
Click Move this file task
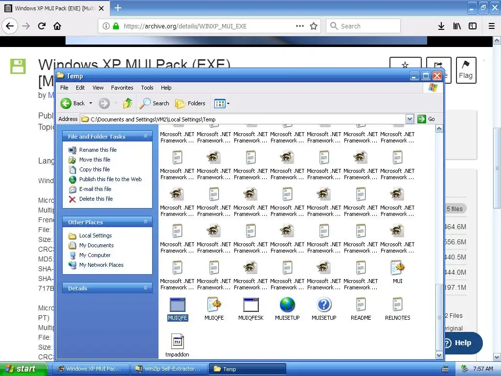click(94, 160)
